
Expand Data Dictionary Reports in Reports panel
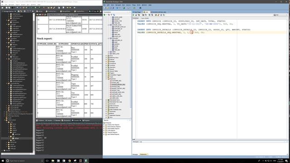click(104, 127)
